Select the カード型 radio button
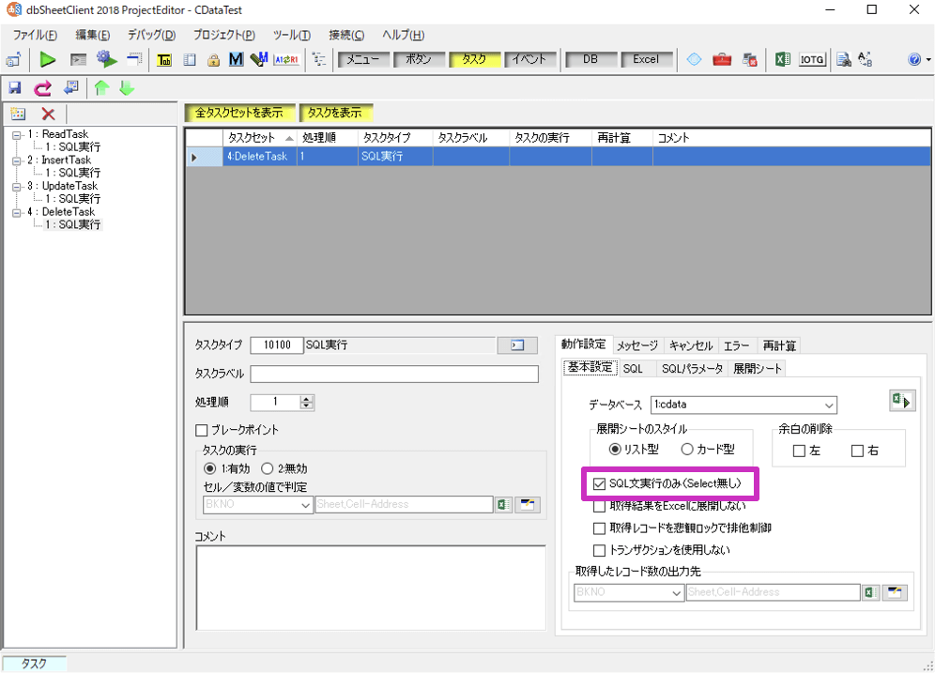This screenshot has height=673, width=935. point(687,450)
